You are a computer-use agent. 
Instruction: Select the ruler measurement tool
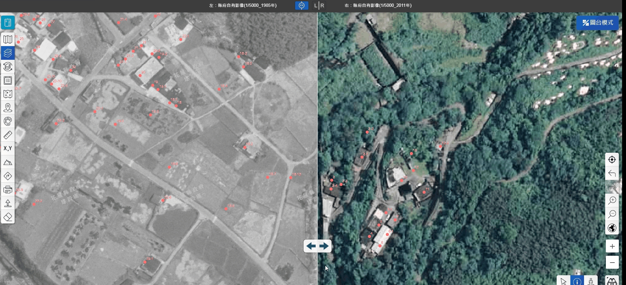click(x=8, y=135)
